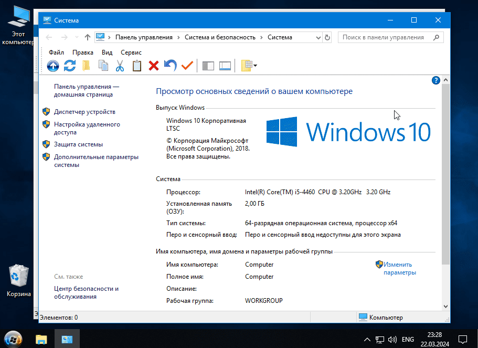Viewport: 478px width, 348px height.
Task: Click the red X Delete toolbar icon
Action: tap(154, 66)
